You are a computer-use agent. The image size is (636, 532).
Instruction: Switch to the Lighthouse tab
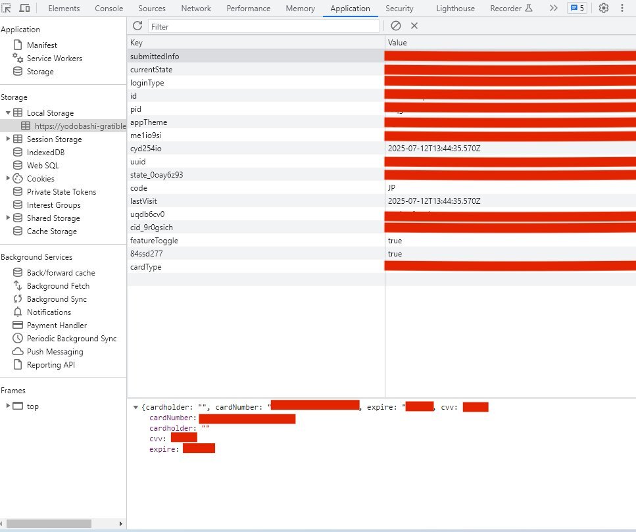(x=456, y=8)
